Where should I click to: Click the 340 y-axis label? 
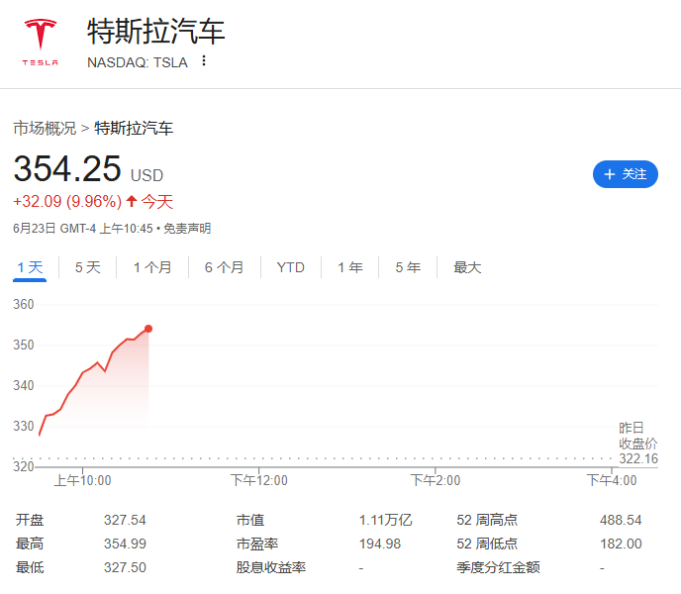tap(24, 385)
